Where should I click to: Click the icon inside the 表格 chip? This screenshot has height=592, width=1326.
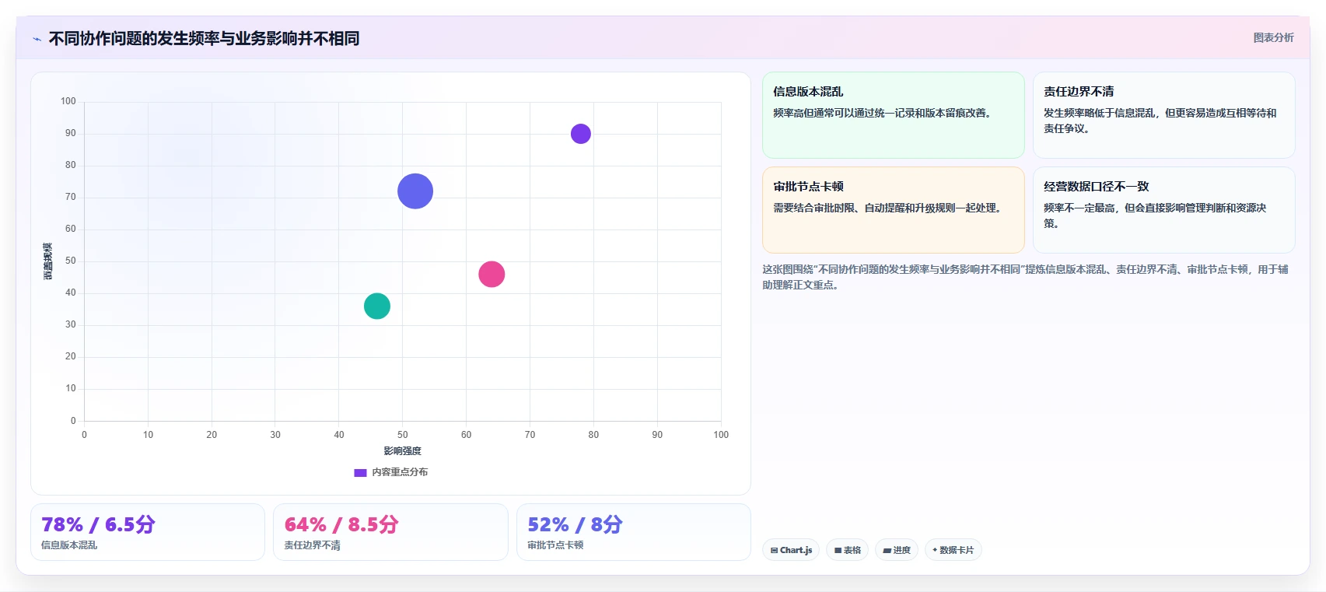pyautogui.click(x=838, y=551)
